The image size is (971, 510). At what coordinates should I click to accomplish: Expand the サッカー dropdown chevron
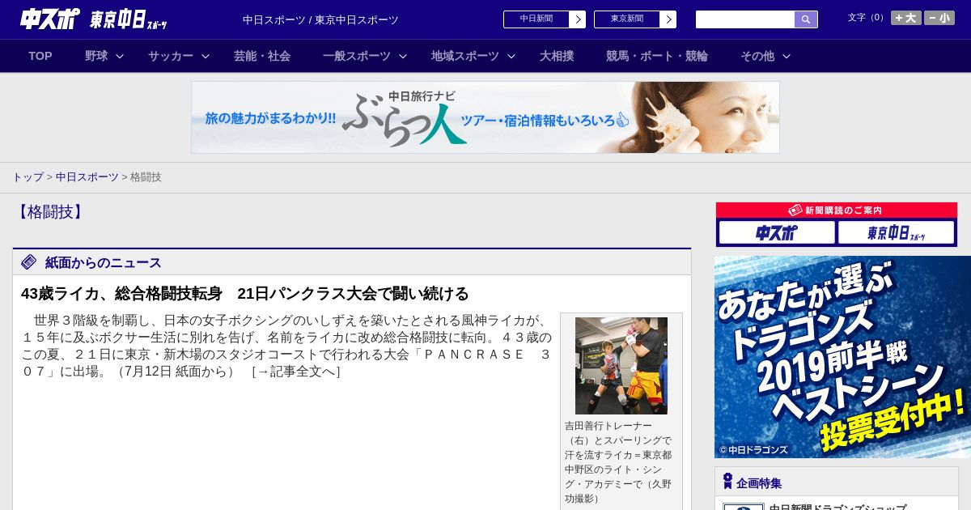click(206, 56)
